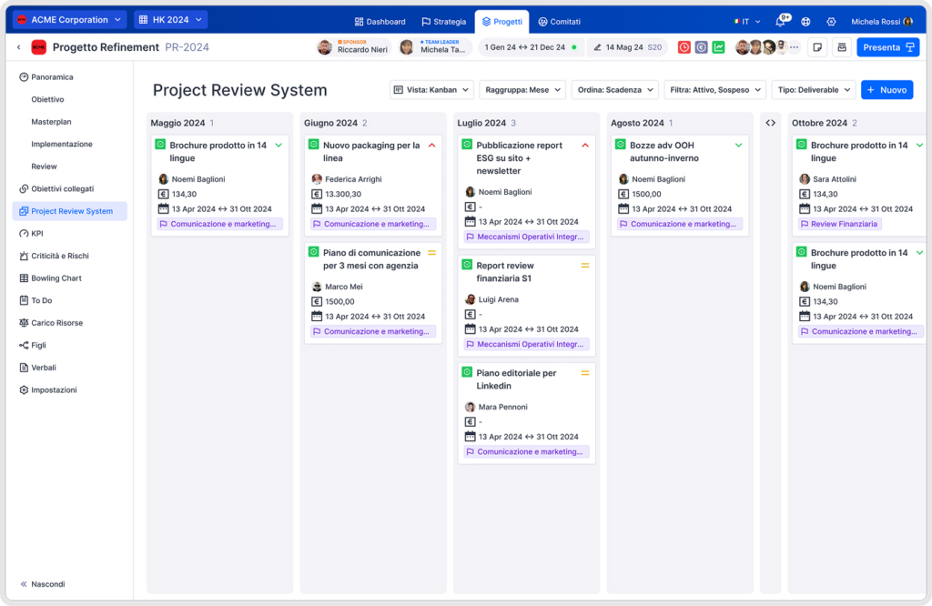Screen dimensions: 932x606
Task: Click the red clock status icon
Action: [x=684, y=47]
